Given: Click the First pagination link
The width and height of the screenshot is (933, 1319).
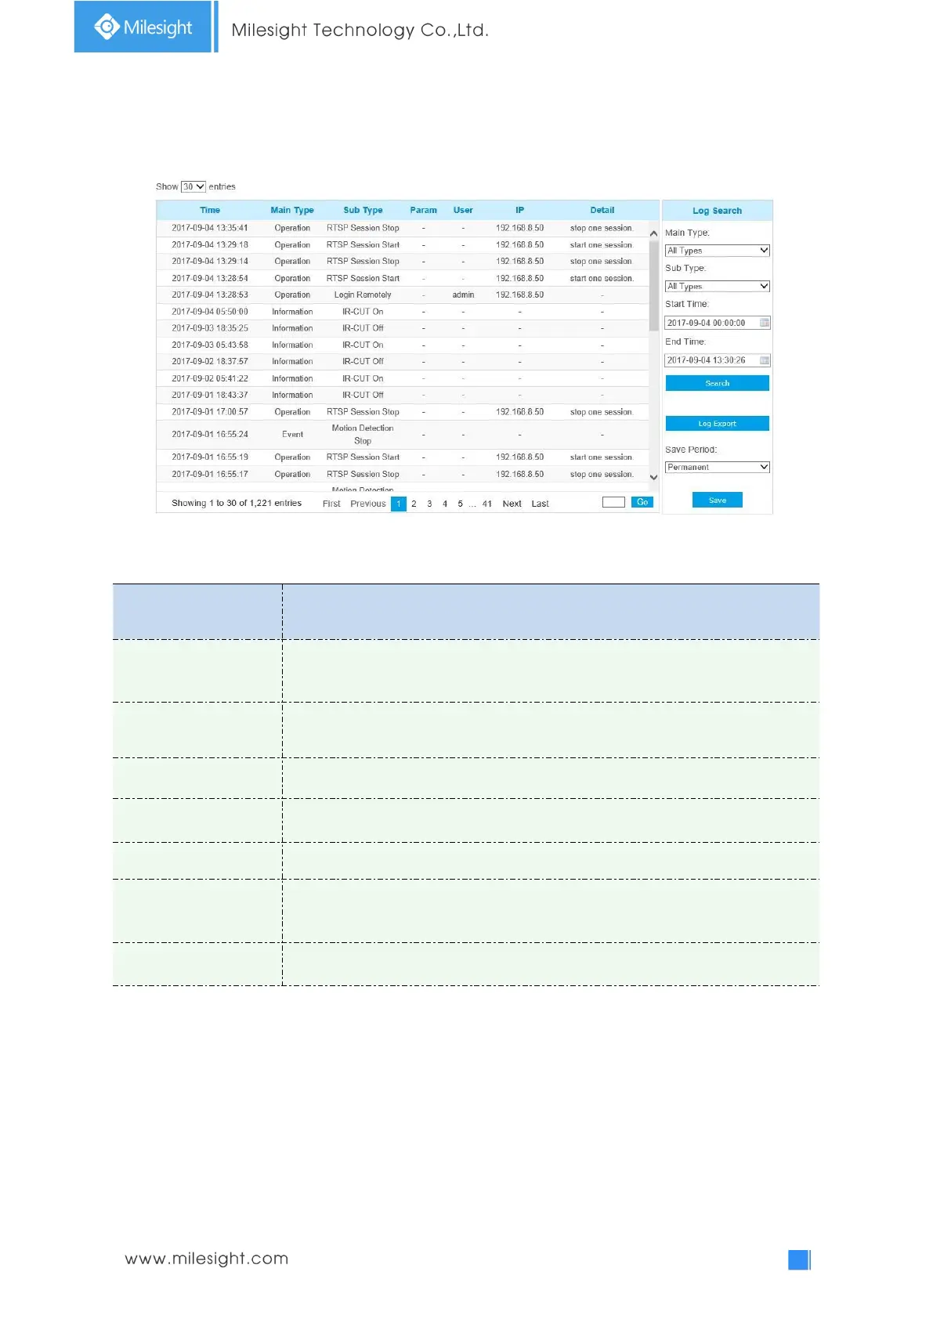Looking at the screenshot, I should [x=331, y=504].
